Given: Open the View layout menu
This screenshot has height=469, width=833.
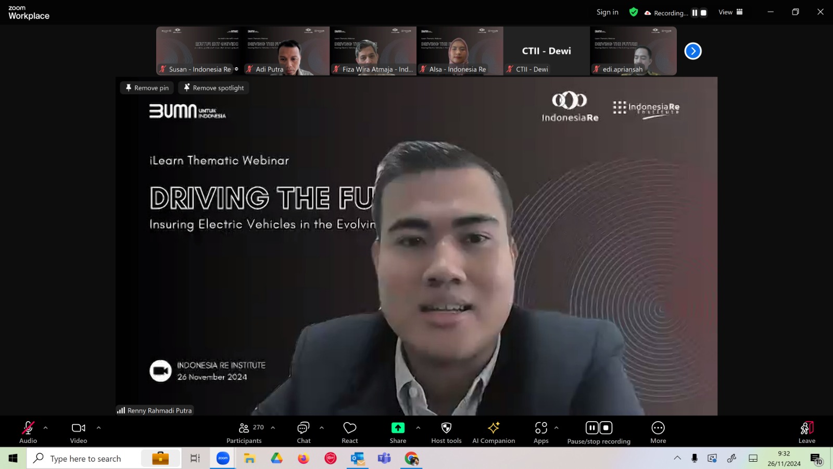Looking at the screenshot, I should 730,12.
